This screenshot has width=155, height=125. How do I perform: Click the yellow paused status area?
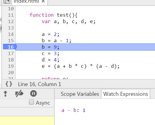pos(27,120)
